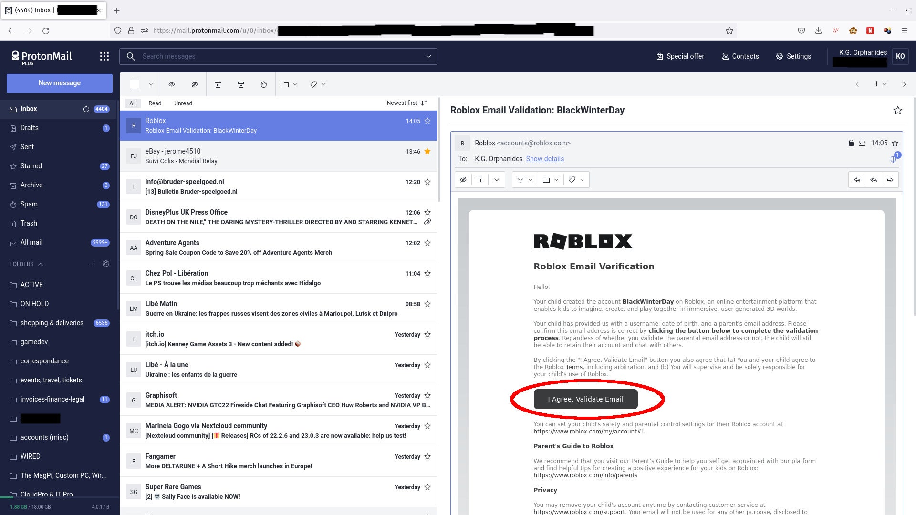Screen dimensions: 916x515
Task: Open the page number dropdown
Action: coord(880,84)
